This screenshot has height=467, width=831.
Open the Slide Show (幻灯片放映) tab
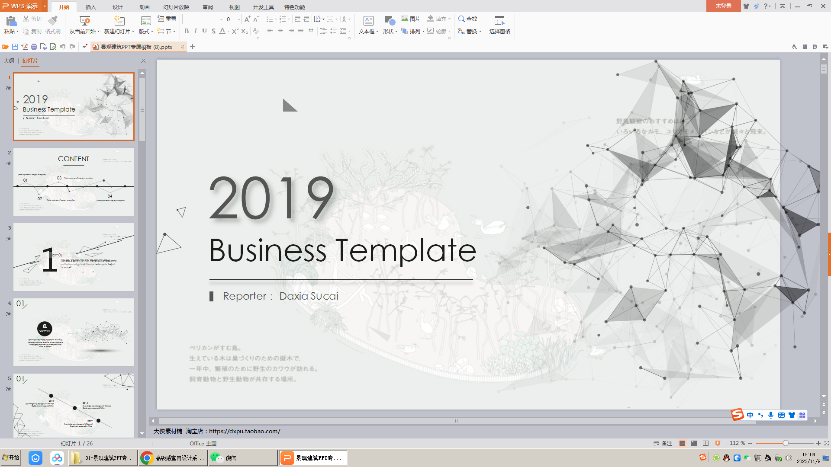click(176, 7)
